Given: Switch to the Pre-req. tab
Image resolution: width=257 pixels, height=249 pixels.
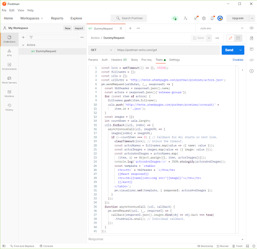Looking at the screenshot, I should point(147,60).
